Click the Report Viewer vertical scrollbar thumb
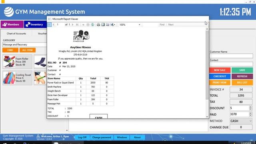 tap(207, 65)
